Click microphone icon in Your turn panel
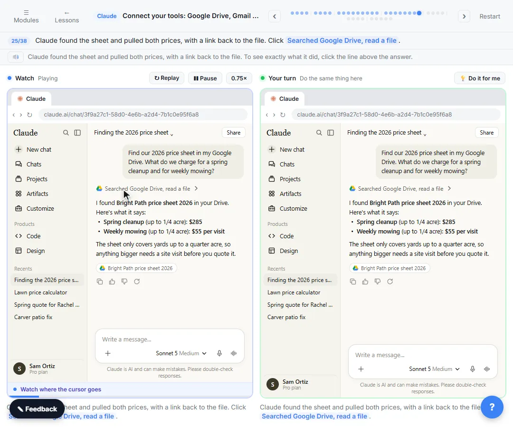The image size is (513, 428). click(x=473, y=369)
